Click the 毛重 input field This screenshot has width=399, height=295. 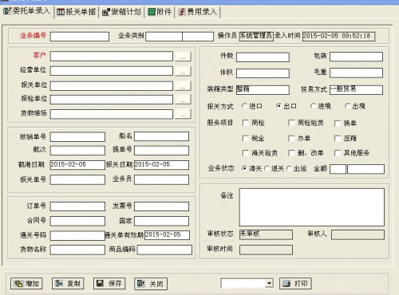click(357, 73)
